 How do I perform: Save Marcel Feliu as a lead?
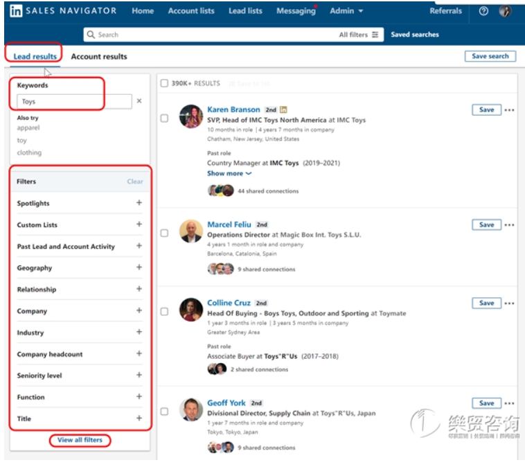[486, 224]
